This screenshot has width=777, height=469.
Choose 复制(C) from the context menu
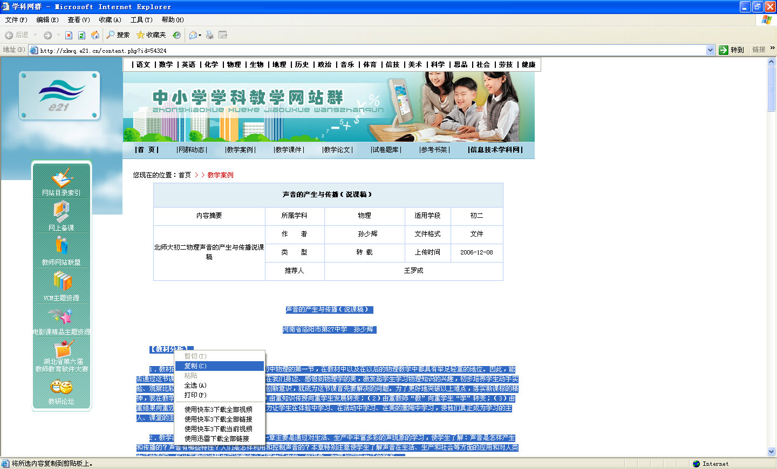click(x=195, y=366)
